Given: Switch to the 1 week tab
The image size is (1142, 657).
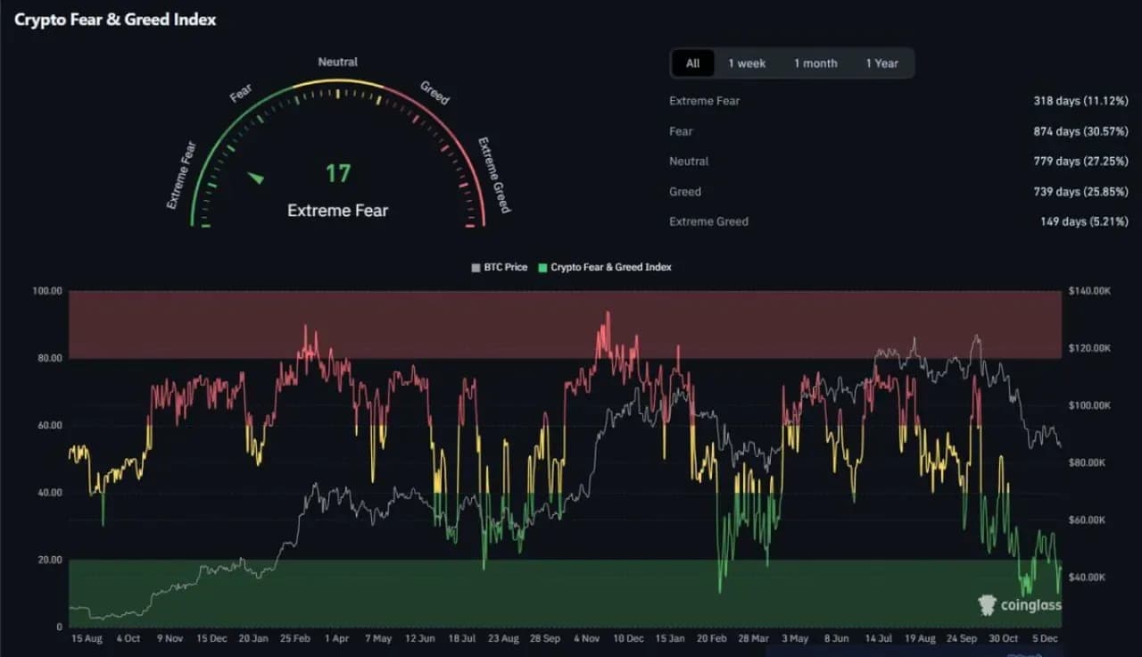Looking at the screenshot, I should 747,63.
